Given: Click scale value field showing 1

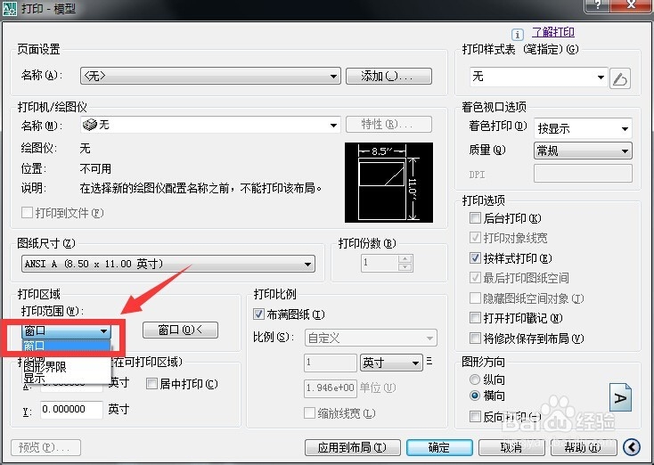Looking at the screenshot, I should [331, 363].
